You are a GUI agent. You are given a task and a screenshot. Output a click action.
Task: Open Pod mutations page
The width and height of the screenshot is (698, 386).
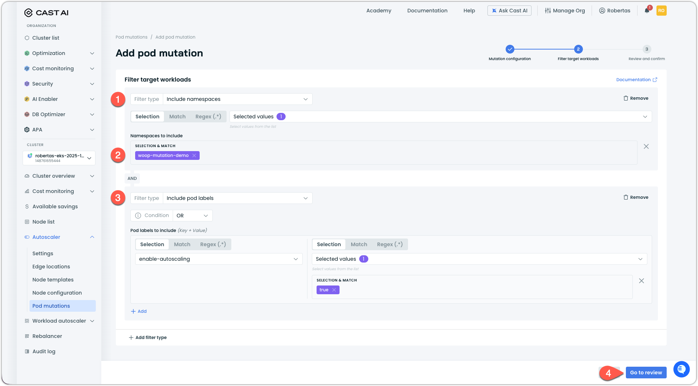pos(63,306)
